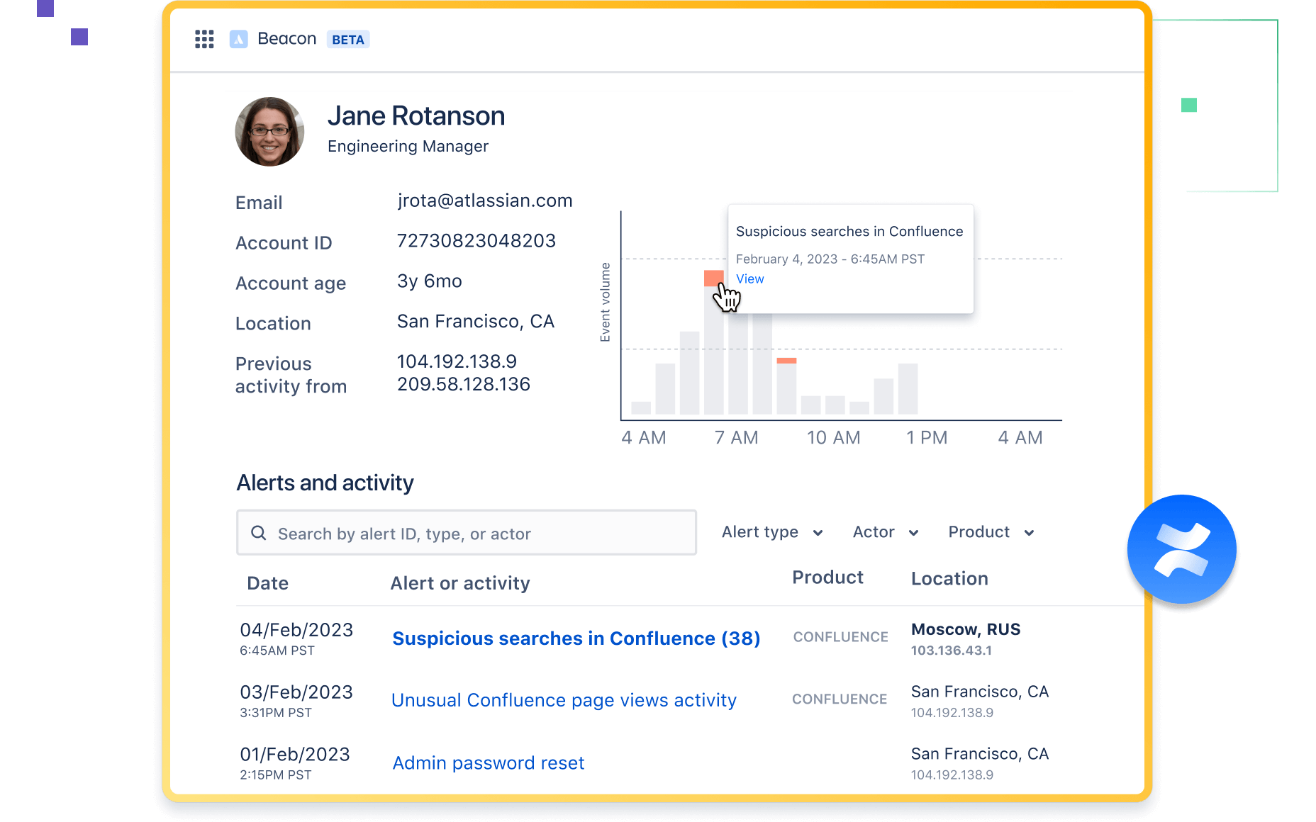
Task: Click the large red alert marker on chart
Action: tap(713, 277)
